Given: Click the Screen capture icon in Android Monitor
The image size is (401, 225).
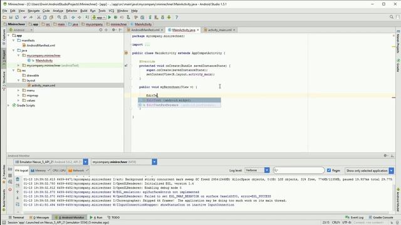Looking at the screenshot, I should point(10,169).
